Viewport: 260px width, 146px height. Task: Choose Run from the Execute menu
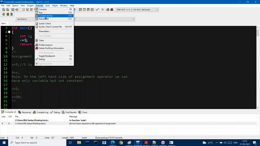[54, 13]
